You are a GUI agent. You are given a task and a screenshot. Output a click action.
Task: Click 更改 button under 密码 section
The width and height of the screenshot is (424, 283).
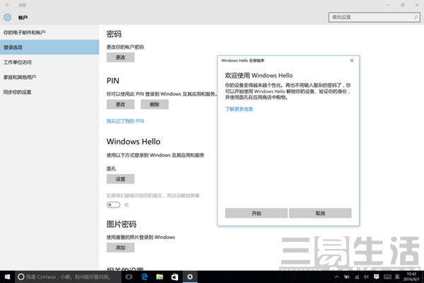[120, 57]
